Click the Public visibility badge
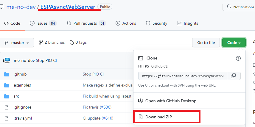Image resolution: width=255 pixels, height=127 pixels. pyautogui.click(x=105, y=7)
